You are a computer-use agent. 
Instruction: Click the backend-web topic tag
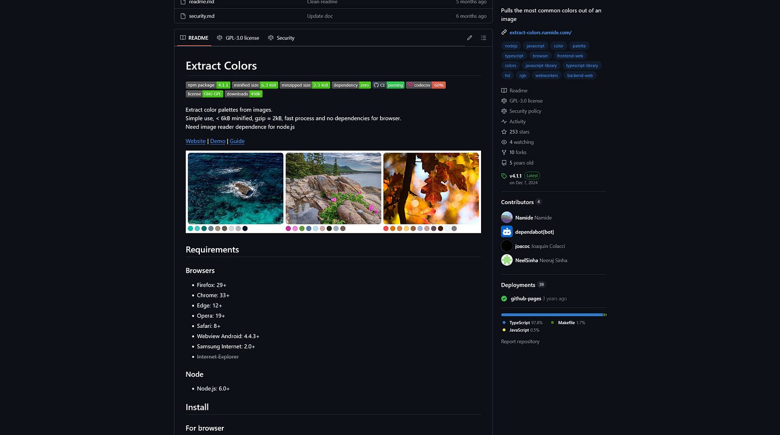point(580,76)
